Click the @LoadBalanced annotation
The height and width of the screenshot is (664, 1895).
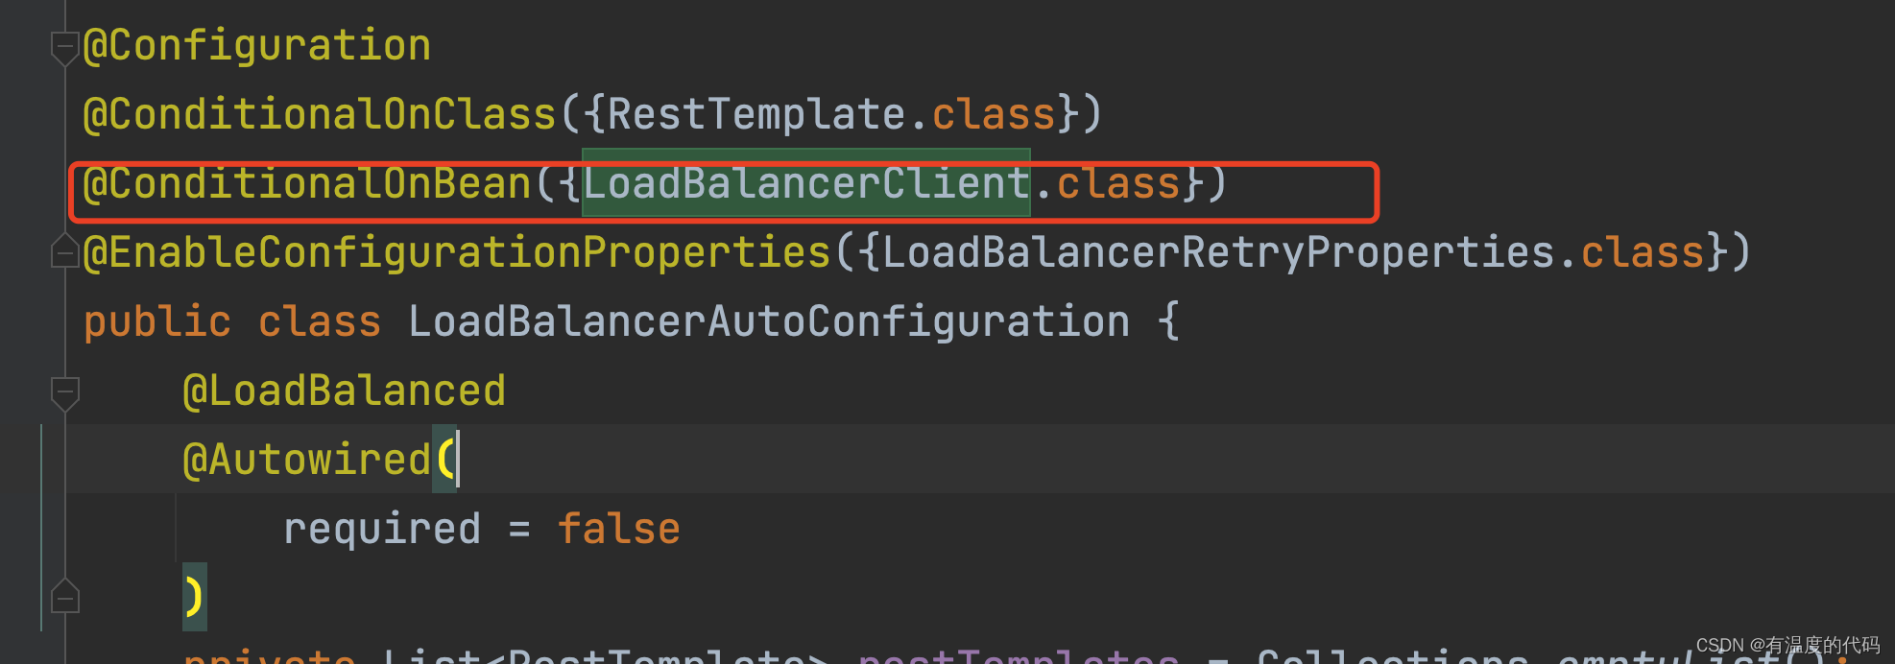(345, 391)
